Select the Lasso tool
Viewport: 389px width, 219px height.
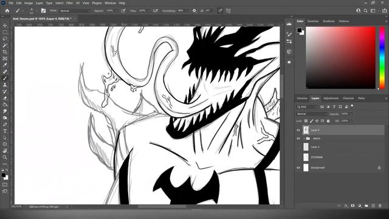click(x=5, y=39)
